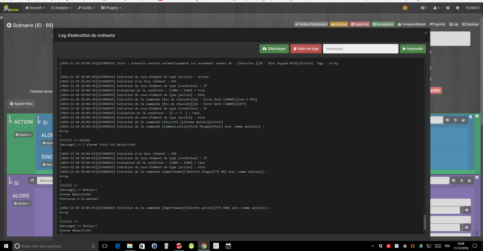Open File Explorer from the taskbar
This screenshot has height=251, width=483.
(130, 246)
